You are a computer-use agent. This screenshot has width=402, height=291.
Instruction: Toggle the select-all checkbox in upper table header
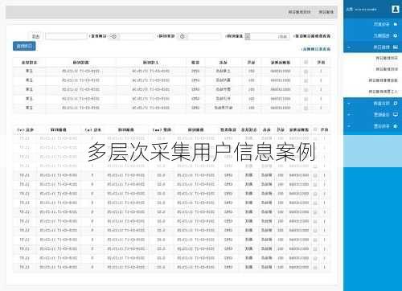tap(306, 62)
